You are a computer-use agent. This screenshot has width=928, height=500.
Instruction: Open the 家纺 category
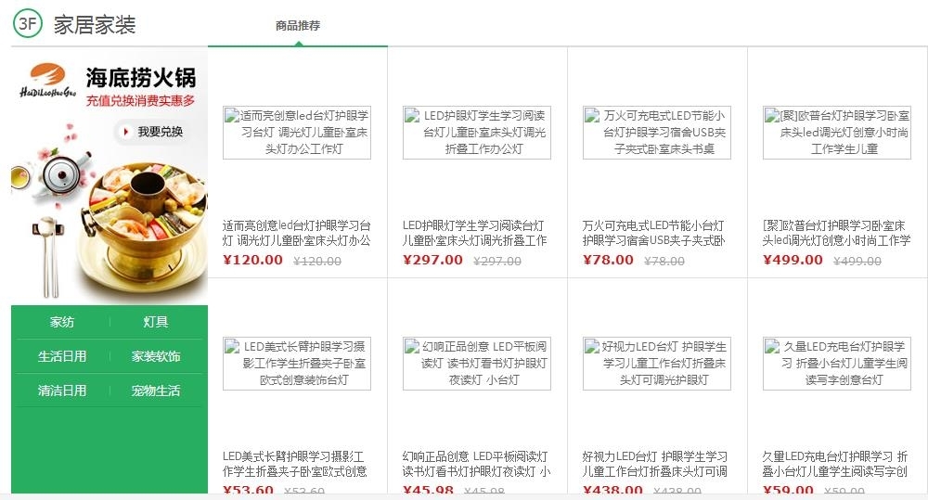tap(62, 322)
